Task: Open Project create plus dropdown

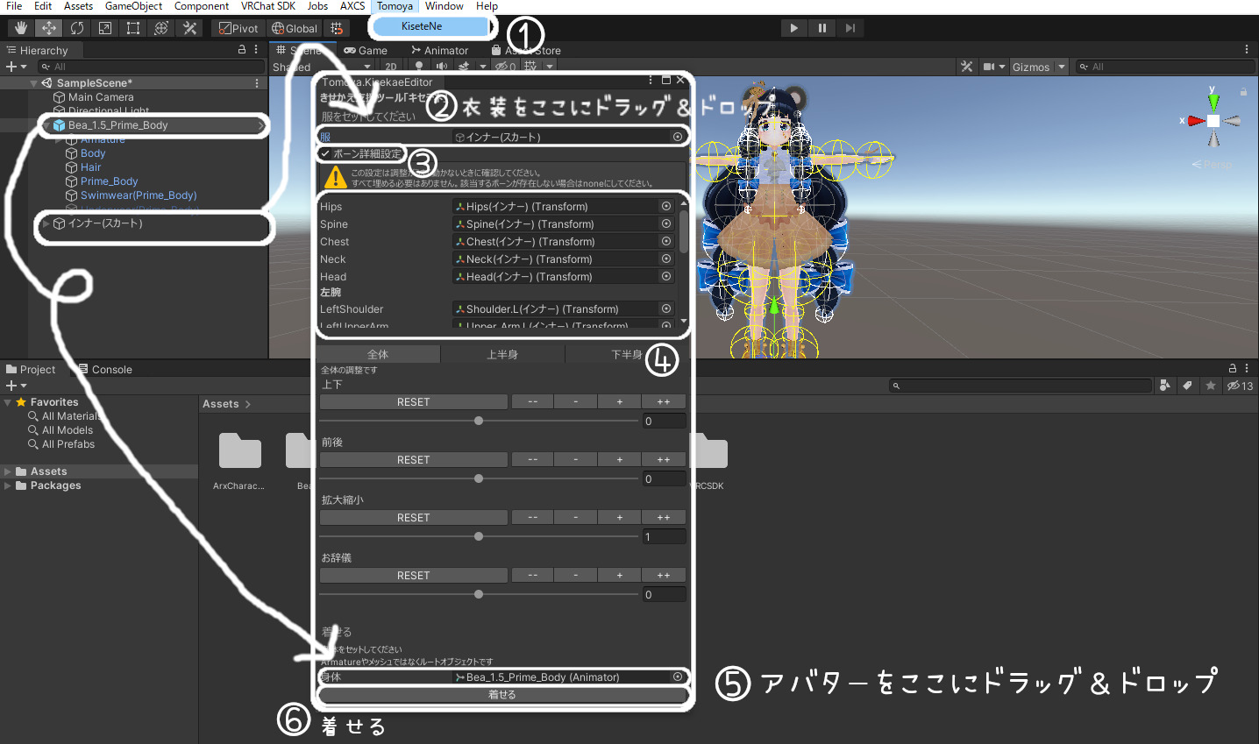Action: [16, 386]
